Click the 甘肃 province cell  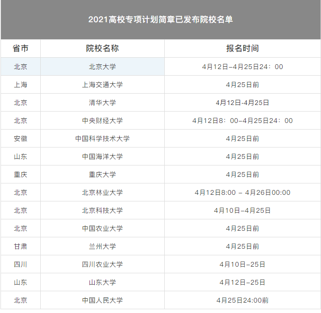tap(20, 246)
